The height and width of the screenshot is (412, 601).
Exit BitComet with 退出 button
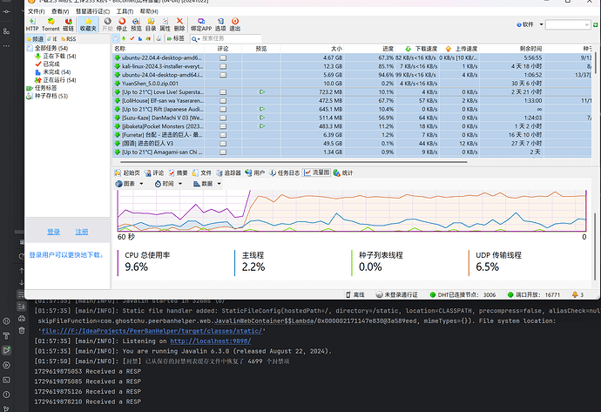pos(235,24)
